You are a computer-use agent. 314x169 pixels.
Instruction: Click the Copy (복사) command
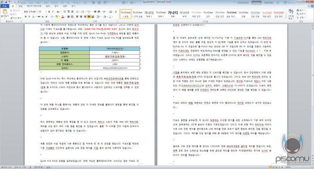click(x=14, y=14)
